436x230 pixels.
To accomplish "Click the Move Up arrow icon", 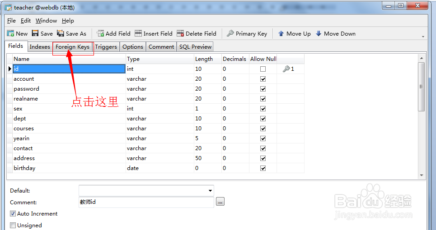I will coord(281,33).
